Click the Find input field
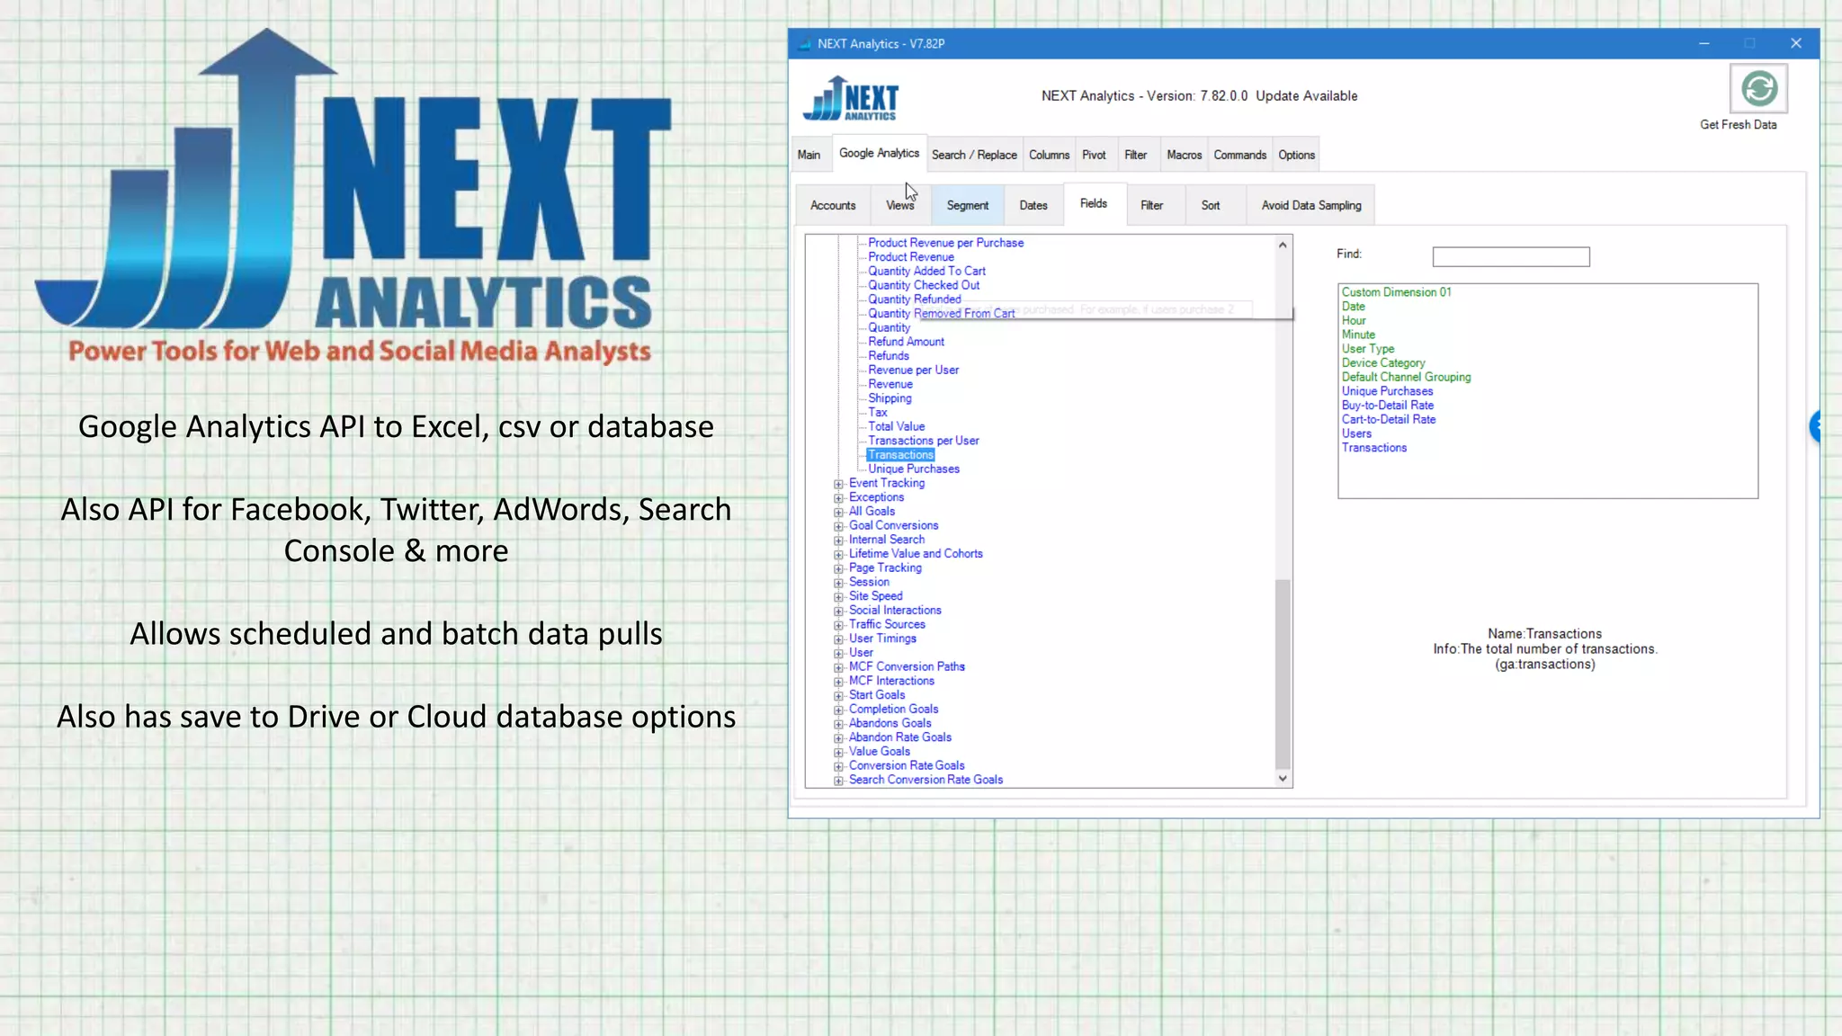Viewport: 1842px width, 1036px height. tap(1511, 257)
